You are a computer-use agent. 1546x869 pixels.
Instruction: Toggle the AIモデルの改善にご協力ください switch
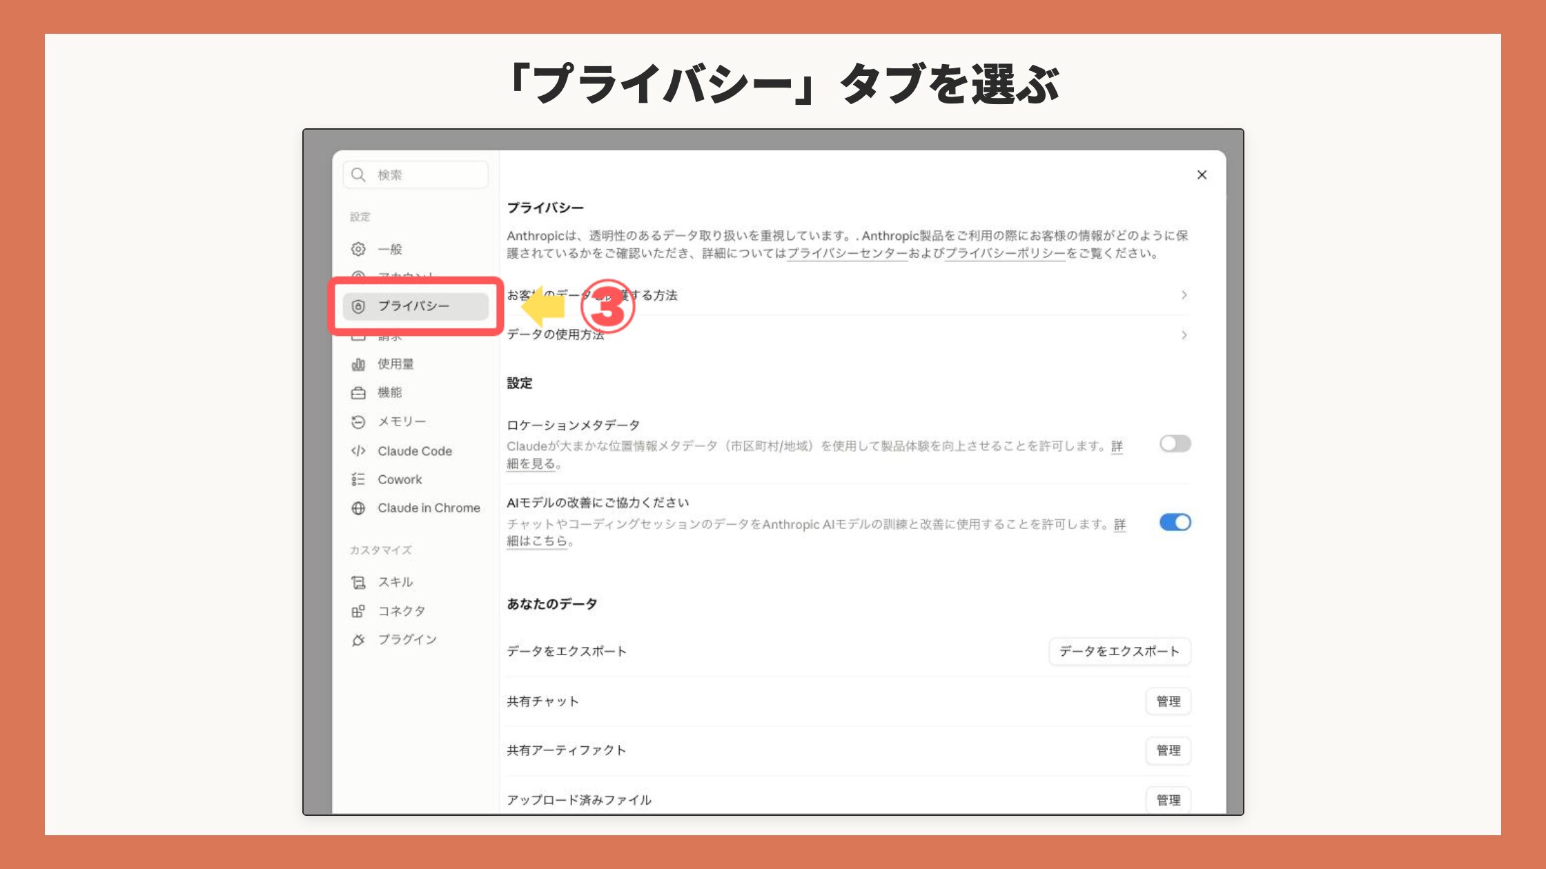(x=1175, y=523)
